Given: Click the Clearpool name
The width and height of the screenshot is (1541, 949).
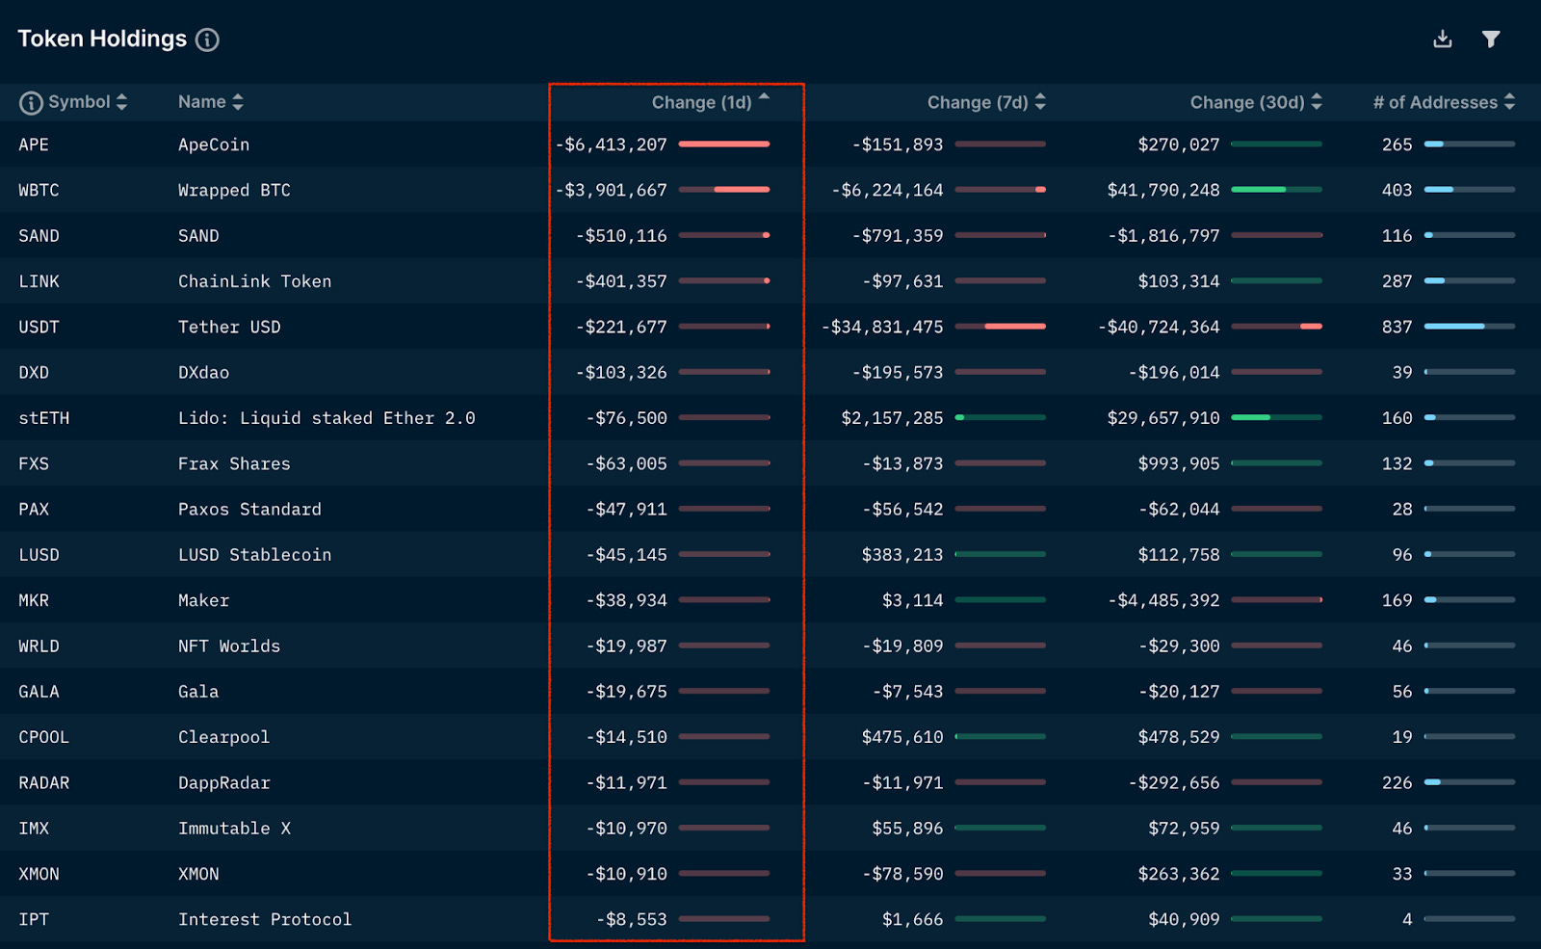Looking at the screenshot, I should (x=223, y=737).
